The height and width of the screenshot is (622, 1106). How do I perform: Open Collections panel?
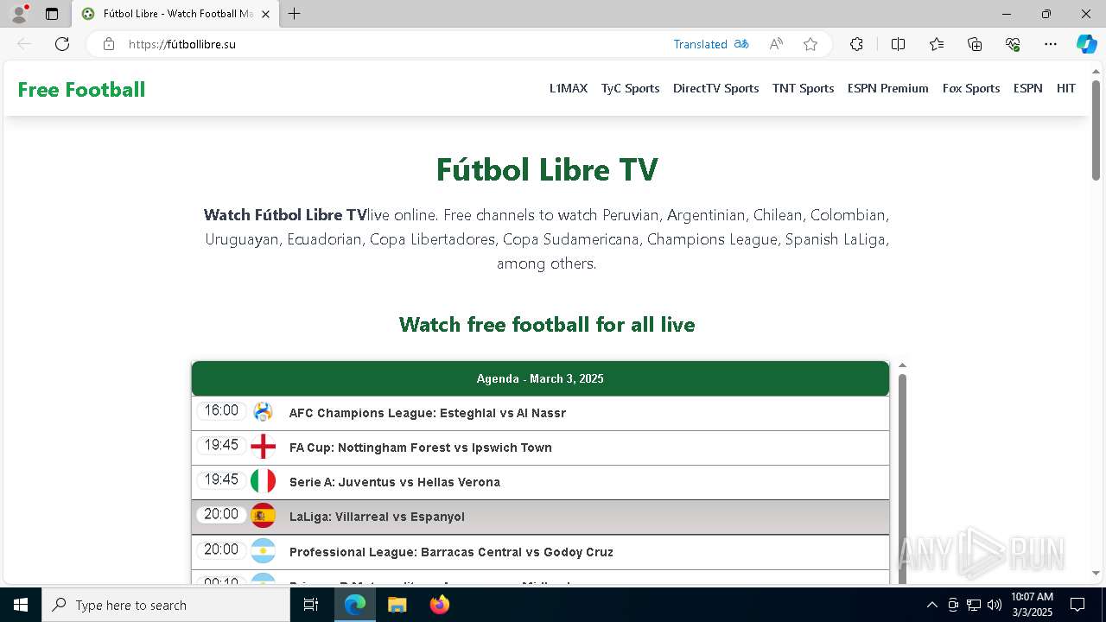(x=975, y=44)
